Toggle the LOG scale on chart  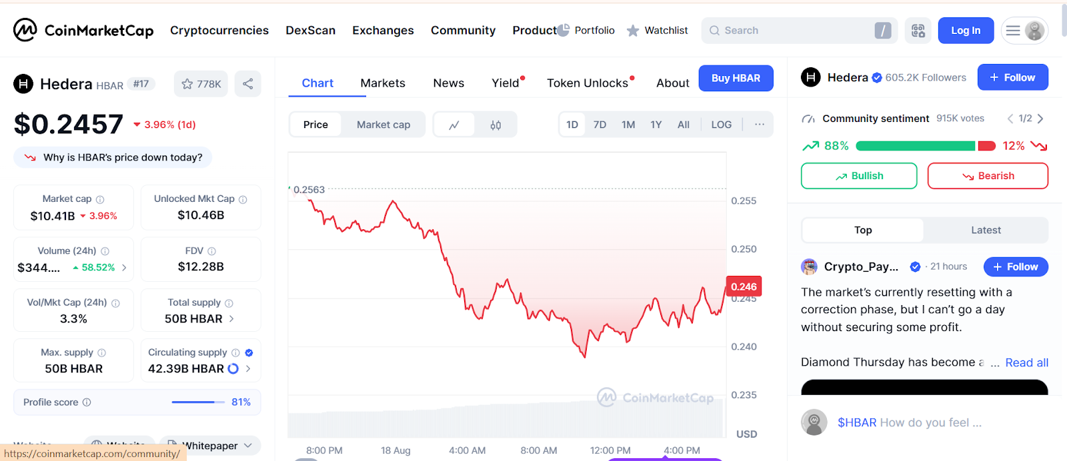(721, 125)
